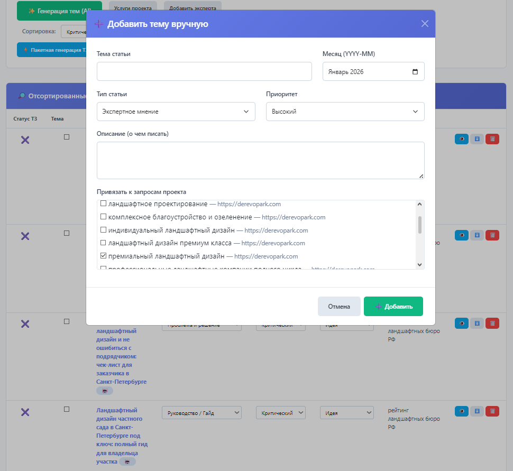Open the derevopark.com link next to «ландшафтное проектирование»

249,204
